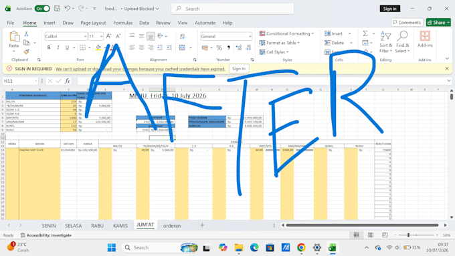Open Sort & Filter
This screenshot has width=455, height=256.
coord(385,42)
